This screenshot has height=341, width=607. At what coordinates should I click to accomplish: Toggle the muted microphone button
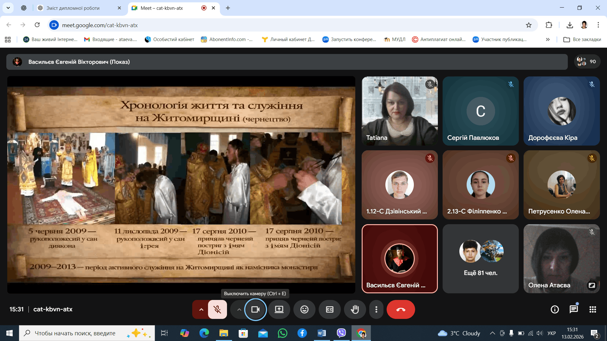point(217,309)
